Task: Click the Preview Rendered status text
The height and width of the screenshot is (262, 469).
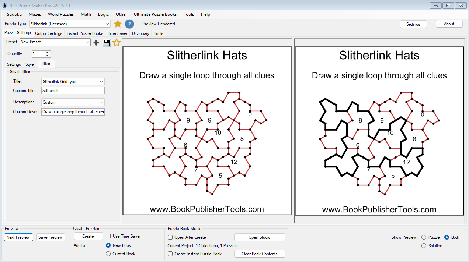Action: point(161,24)
